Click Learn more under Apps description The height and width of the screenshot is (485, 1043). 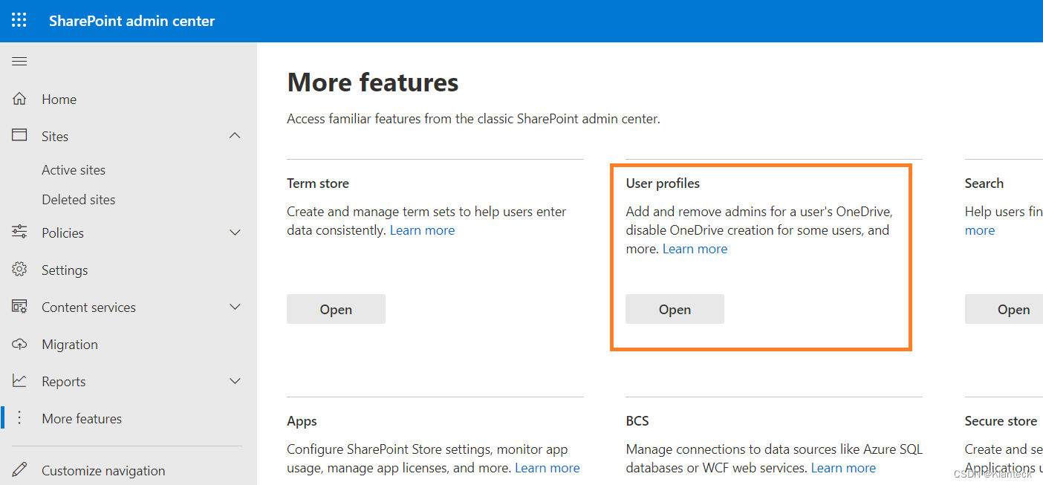coord(547,467)
